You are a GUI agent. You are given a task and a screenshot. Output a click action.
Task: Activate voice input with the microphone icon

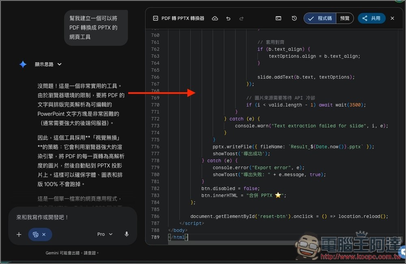coord(126,234)
